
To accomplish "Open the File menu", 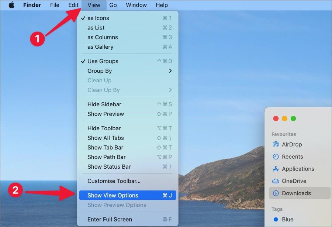I will (55, 5).
